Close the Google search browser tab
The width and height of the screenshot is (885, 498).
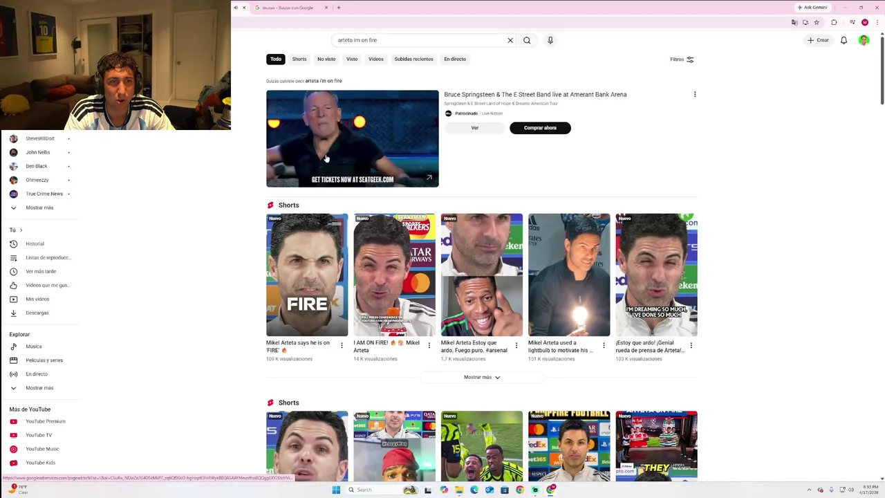327,8
